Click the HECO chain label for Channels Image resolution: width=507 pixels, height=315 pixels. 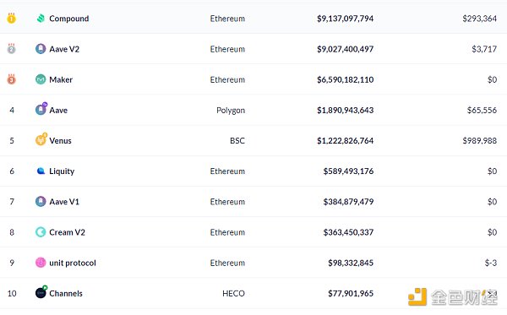tap(233, 293)
